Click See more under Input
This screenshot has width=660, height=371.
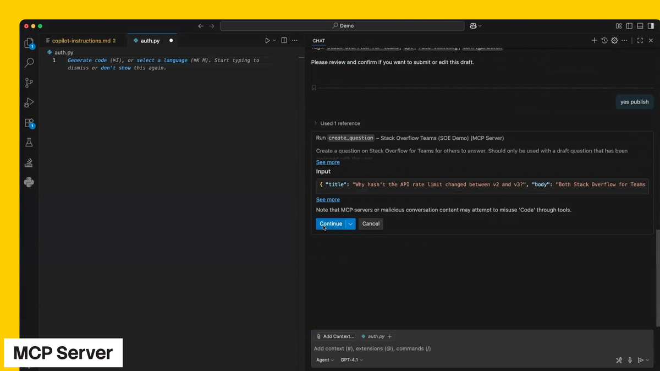328,199
